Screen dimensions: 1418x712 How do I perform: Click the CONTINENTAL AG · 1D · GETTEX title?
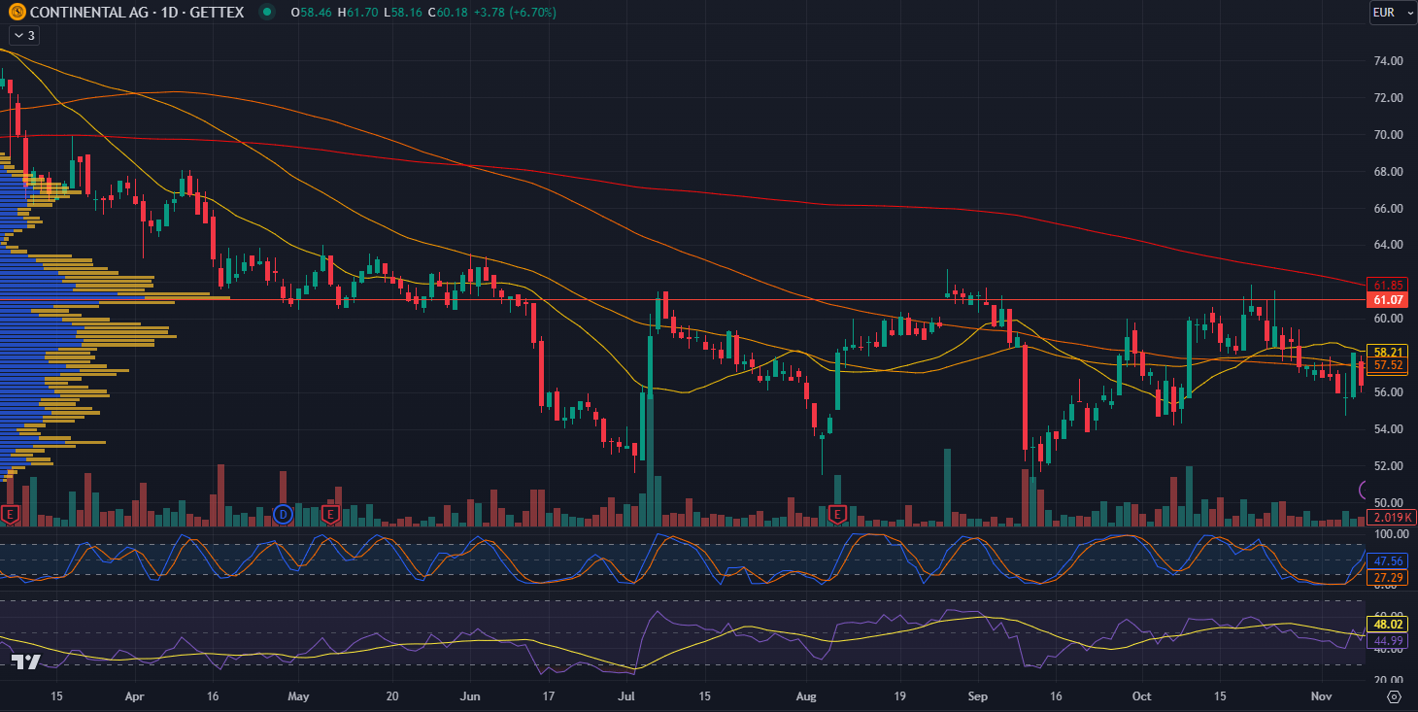tap(137, 13)
